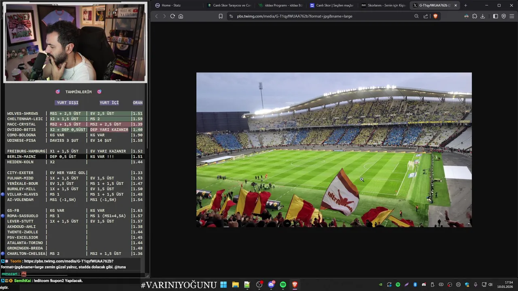Open File Explorer from the taskbar

pos(235,285)
